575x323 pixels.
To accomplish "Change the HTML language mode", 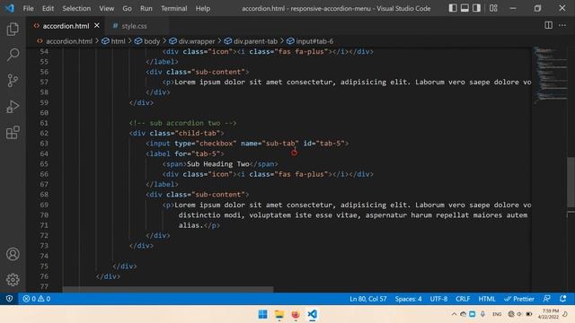I will [x=487, y=299].
